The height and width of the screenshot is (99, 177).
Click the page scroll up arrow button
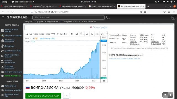coord(165,95)
